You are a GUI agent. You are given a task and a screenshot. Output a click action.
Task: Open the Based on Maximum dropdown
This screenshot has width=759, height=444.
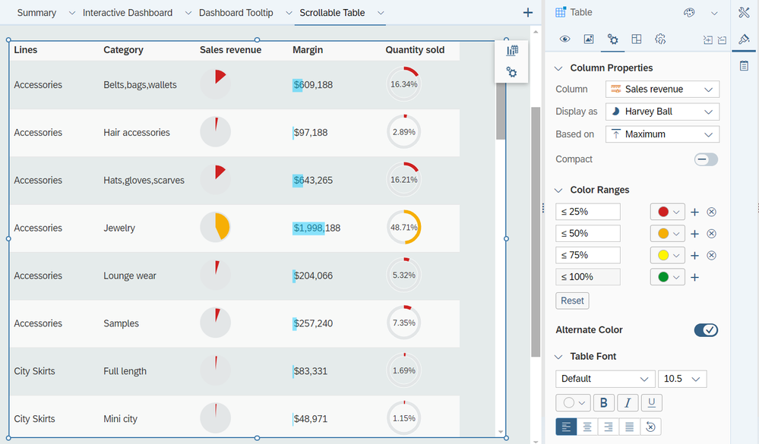663,134
